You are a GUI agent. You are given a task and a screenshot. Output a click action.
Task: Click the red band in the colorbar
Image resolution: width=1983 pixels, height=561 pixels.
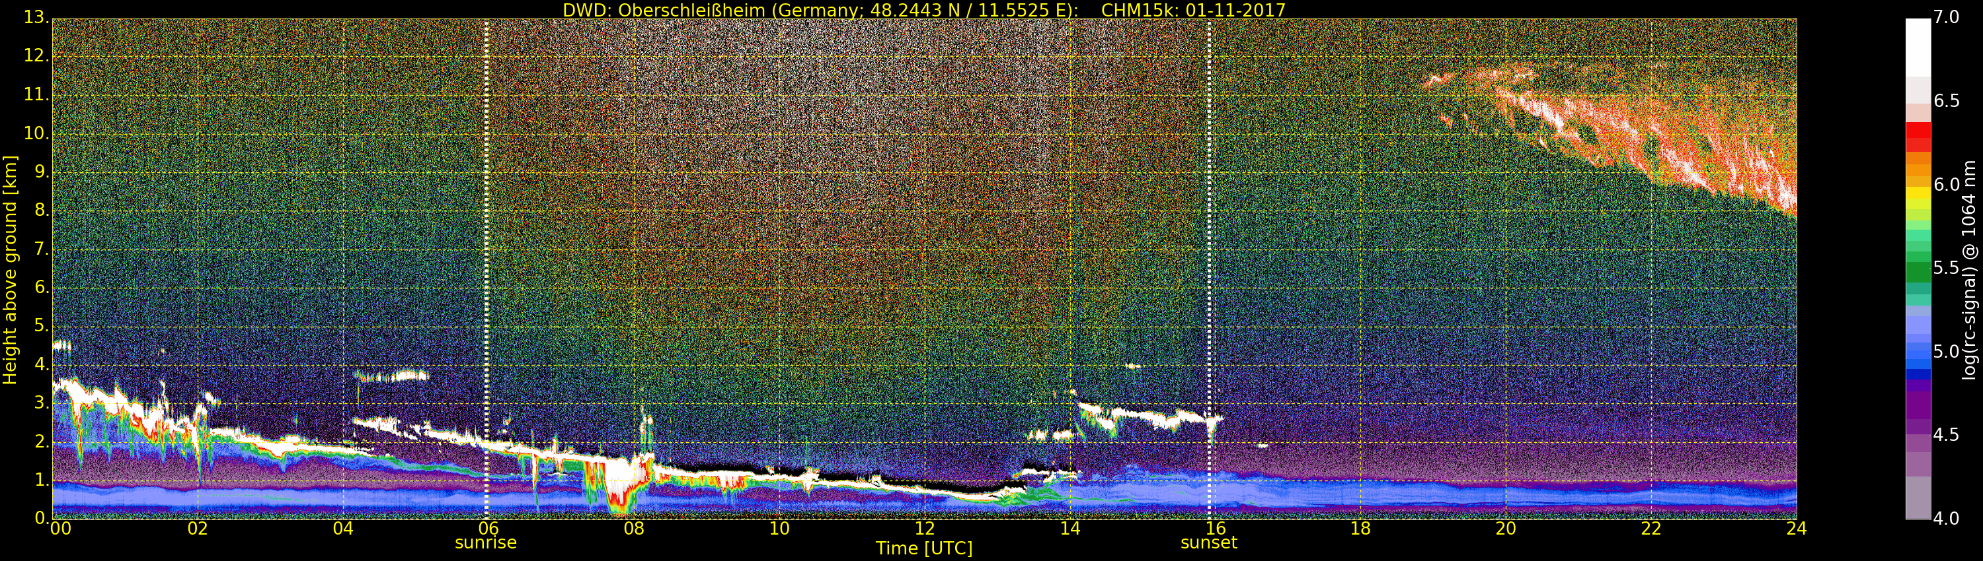pos(1918,137)
